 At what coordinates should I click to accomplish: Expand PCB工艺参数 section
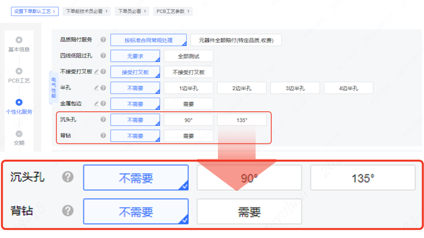(173, 11)
